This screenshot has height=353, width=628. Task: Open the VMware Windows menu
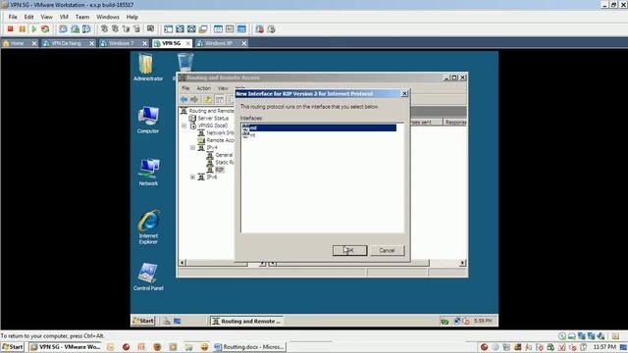pyautogui.click(x=108, y=17)
